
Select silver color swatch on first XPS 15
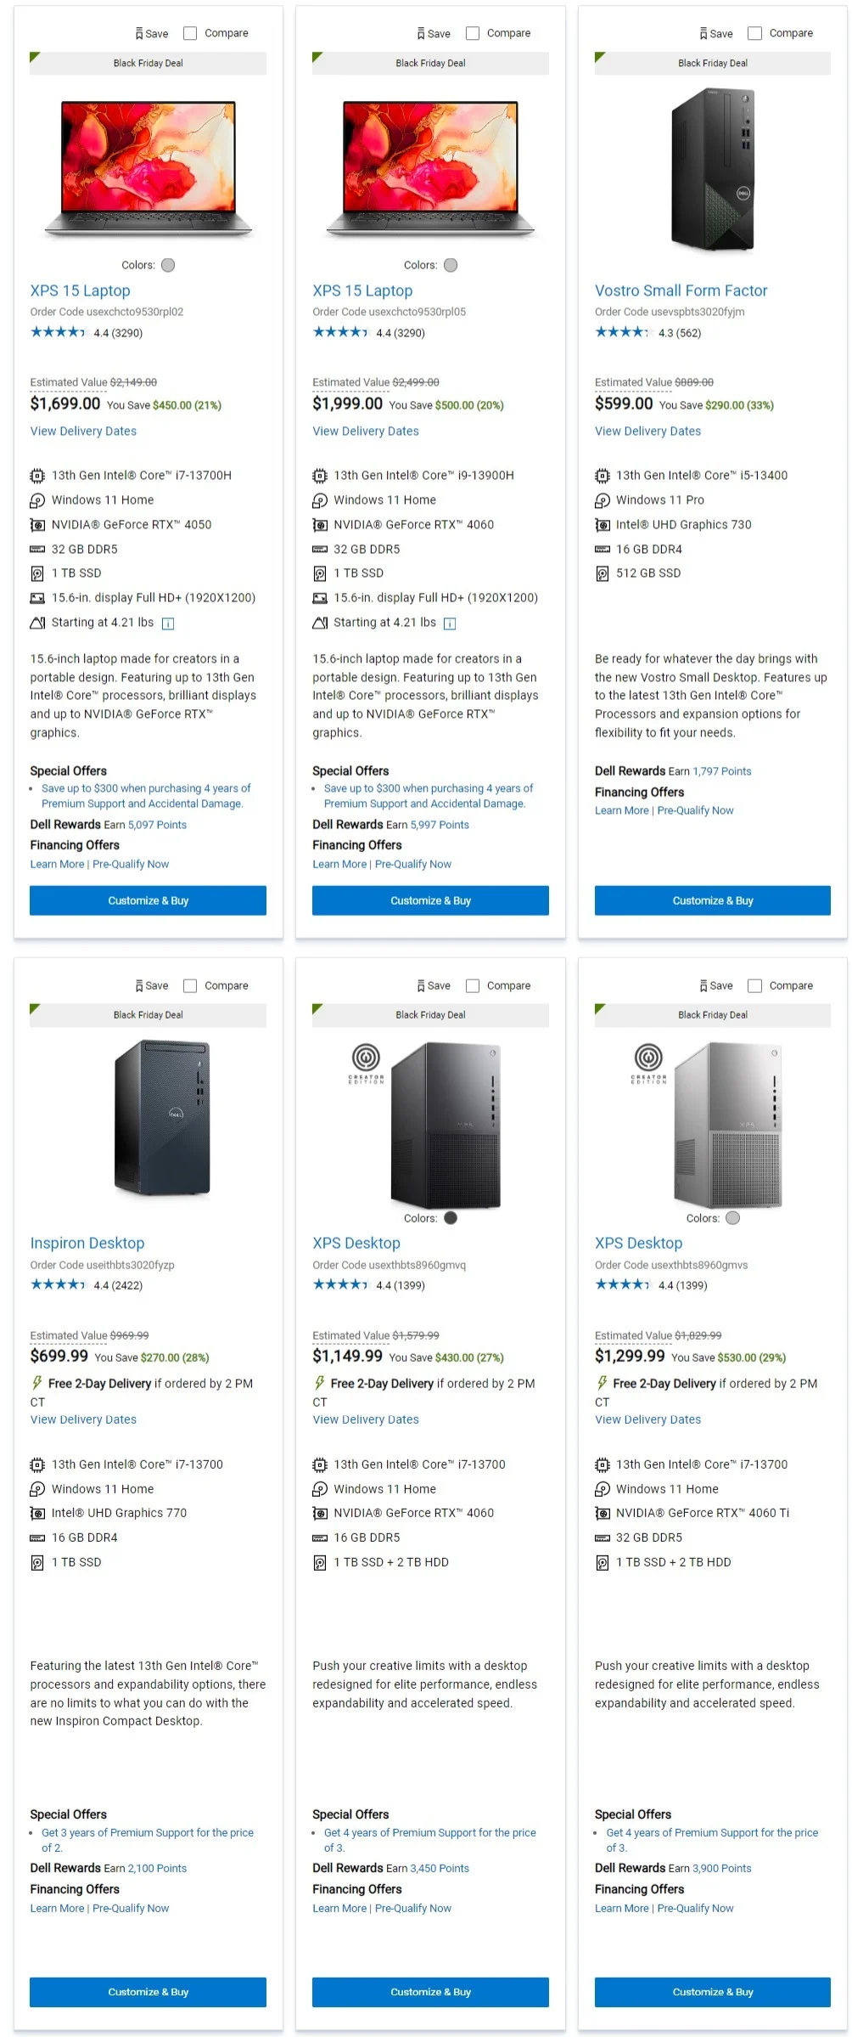pyautogui.click(x=168, y=266)
